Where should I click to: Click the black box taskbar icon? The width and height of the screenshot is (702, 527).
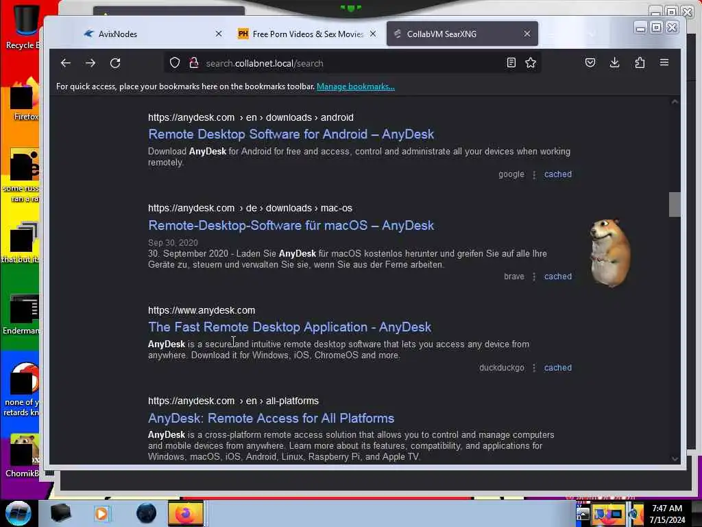click(60, 513)
